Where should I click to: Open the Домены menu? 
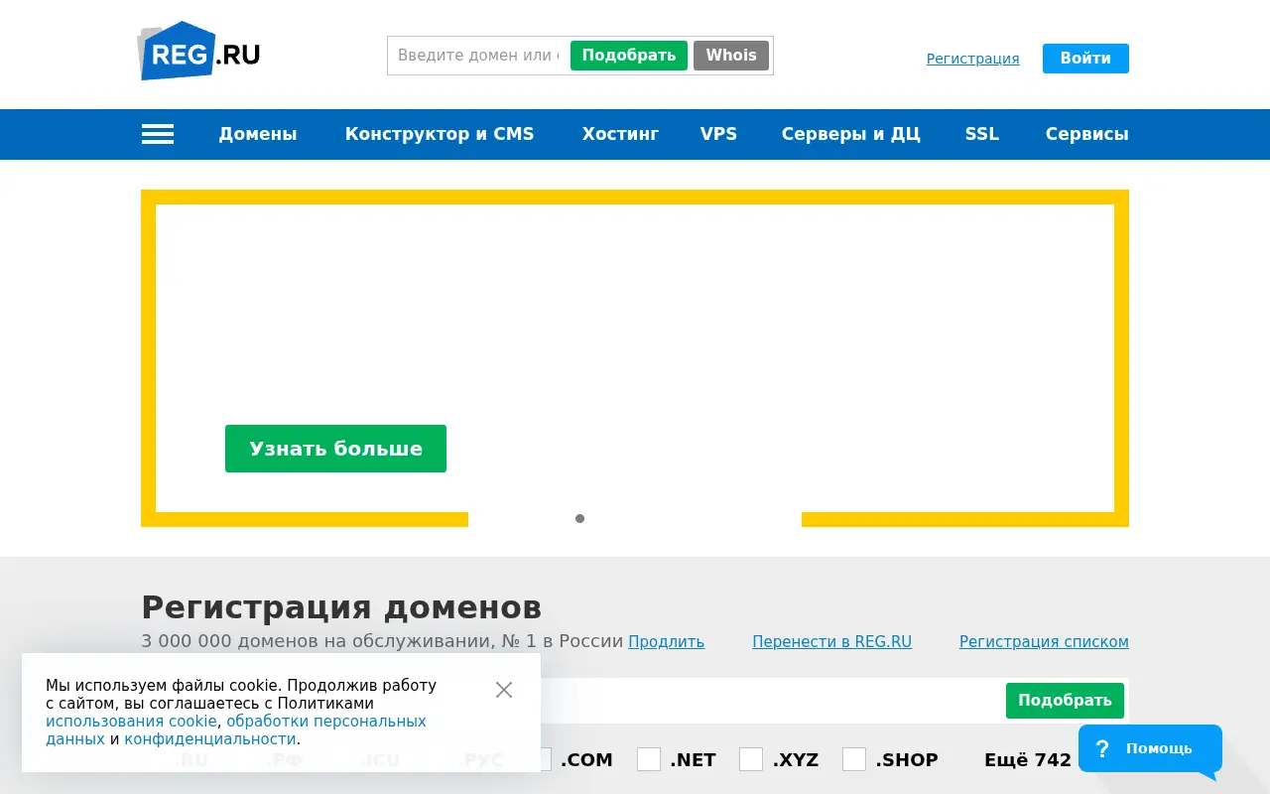pyautogui.click(x=258, y=134)
